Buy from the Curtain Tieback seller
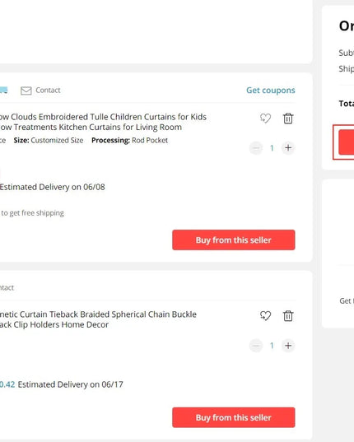This screenshot has height=442, width=354. tap(234, 417)
